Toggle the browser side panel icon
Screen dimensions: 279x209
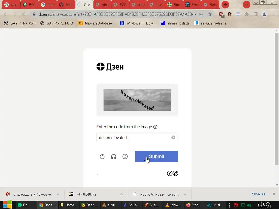tap(256, 14)
